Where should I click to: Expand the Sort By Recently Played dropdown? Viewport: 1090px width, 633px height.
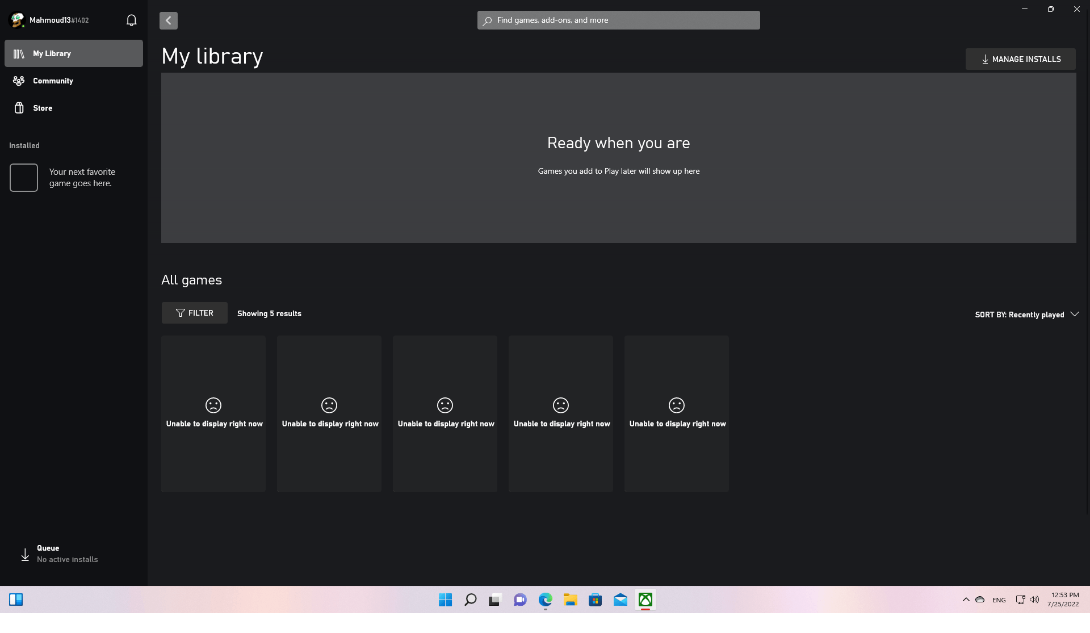tap(1027, 315)
